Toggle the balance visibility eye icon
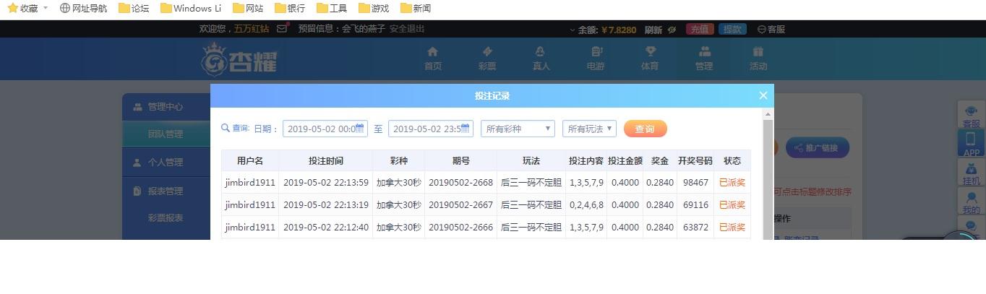986x294 pixels. (672, 30)
